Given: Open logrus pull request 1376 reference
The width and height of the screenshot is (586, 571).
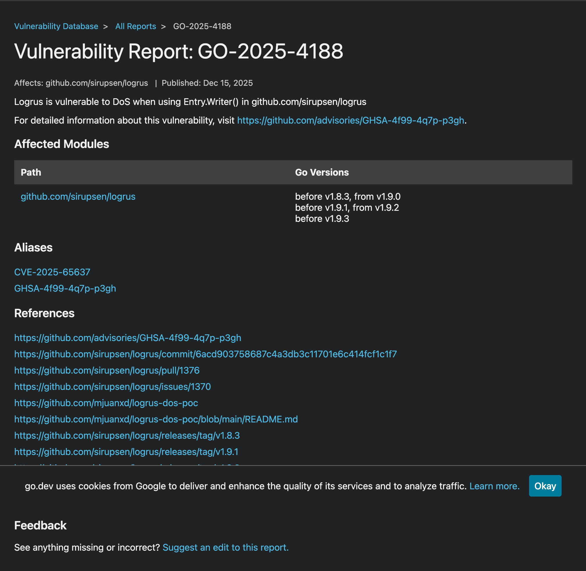Looking at the screenshot, I should pos(106,371).
